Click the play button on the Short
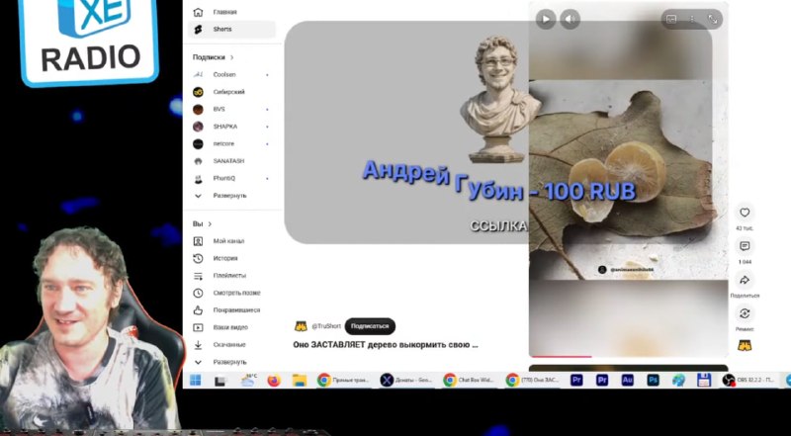The height and width of the screenshot is (436, 791). (x=546, y=19)
